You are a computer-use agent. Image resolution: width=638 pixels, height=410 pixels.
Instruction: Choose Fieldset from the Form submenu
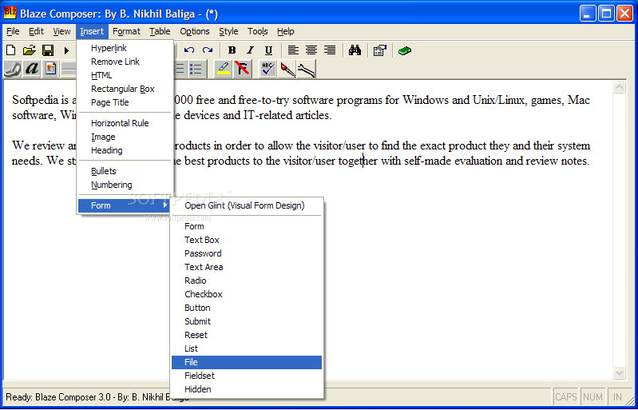(247, 376)
